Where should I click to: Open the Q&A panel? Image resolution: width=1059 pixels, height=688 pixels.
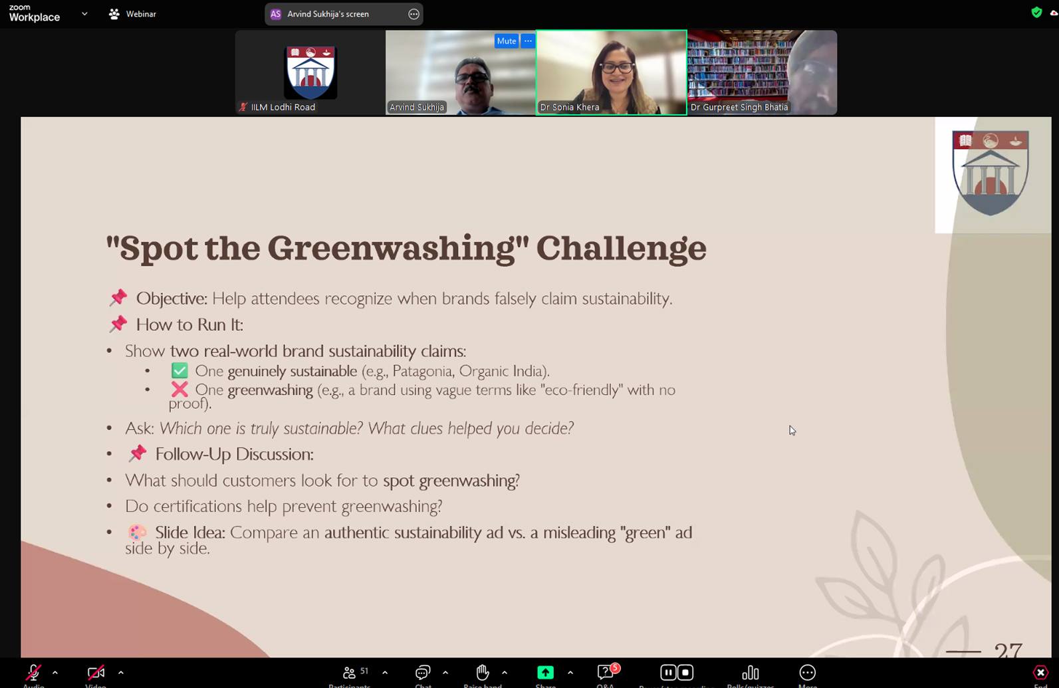click(605, 673)
